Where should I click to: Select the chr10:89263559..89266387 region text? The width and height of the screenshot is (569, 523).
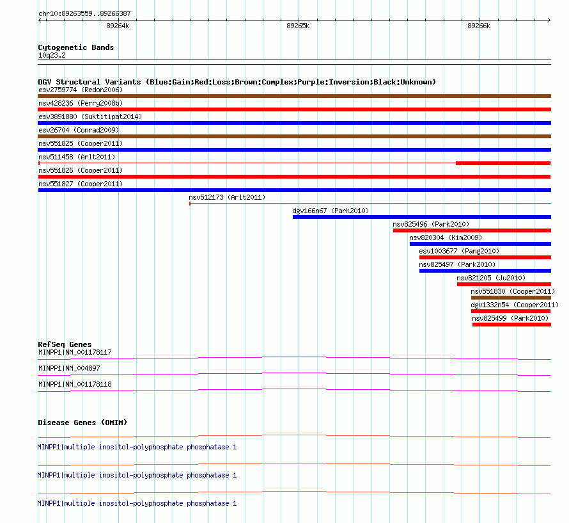(x=84, y=14)
